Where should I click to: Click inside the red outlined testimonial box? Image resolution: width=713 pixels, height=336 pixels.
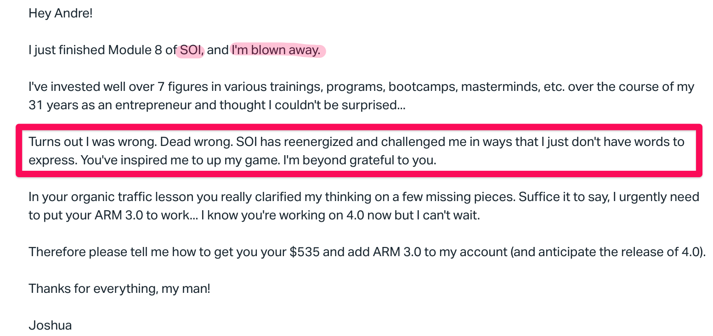(x=359, y=151)
